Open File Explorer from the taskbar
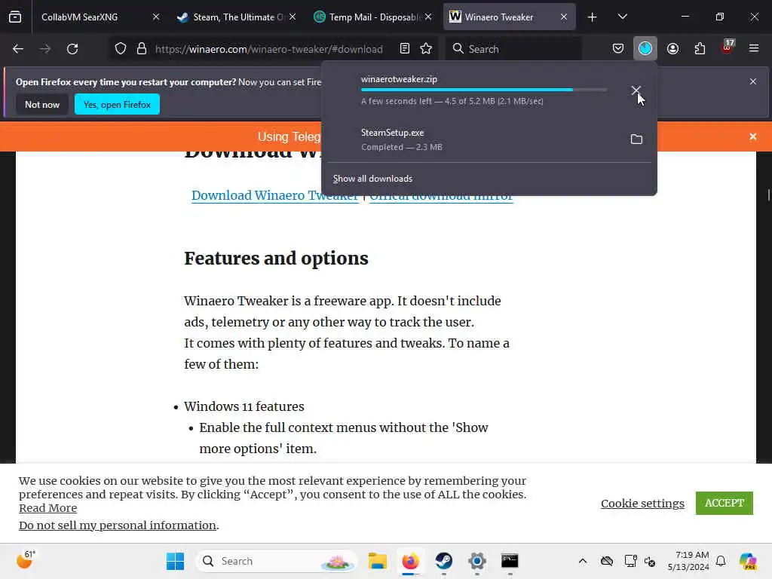772x579 pixels. coord(378,561)
